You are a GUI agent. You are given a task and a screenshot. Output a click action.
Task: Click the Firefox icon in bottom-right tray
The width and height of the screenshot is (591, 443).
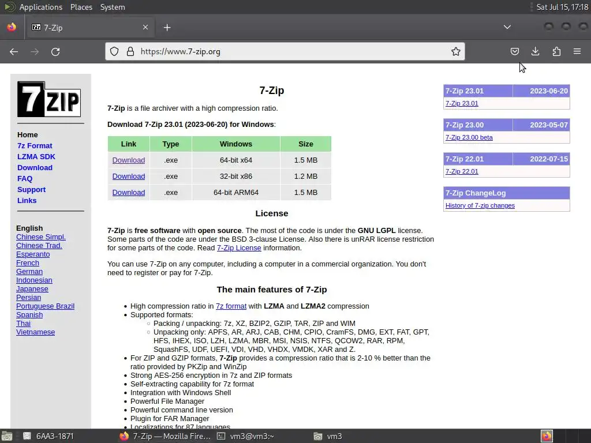coord(547,436)
